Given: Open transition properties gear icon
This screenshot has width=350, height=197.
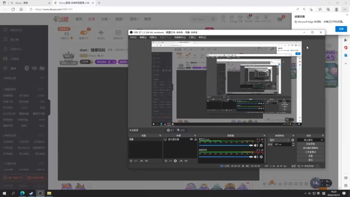Looking at the screenshot, I should coord(293,140).
